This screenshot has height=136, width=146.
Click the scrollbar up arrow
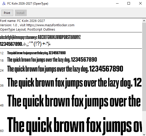click(x=144, y=21)
